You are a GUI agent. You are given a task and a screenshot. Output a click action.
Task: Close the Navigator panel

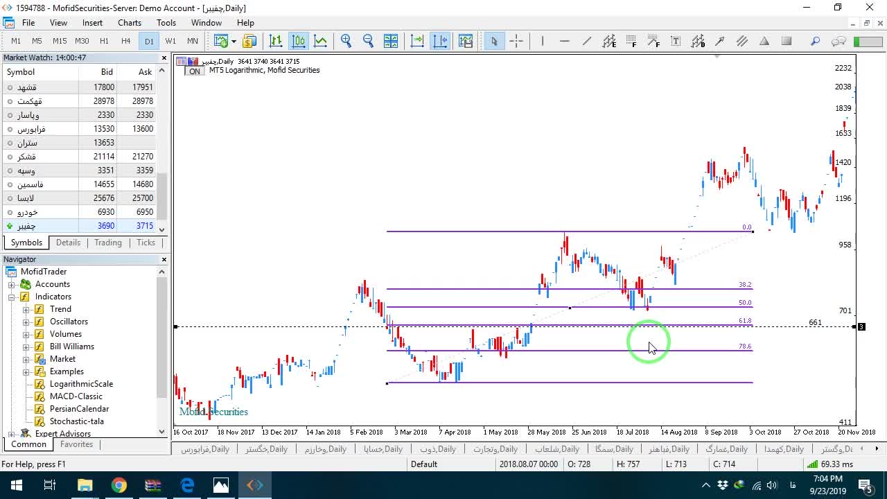[164, 259]
